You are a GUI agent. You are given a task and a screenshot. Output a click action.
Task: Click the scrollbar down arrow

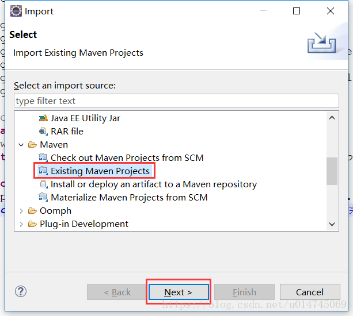[332, 224]
